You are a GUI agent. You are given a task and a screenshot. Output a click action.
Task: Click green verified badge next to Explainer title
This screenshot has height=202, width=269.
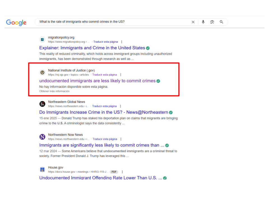coord(148,48)
